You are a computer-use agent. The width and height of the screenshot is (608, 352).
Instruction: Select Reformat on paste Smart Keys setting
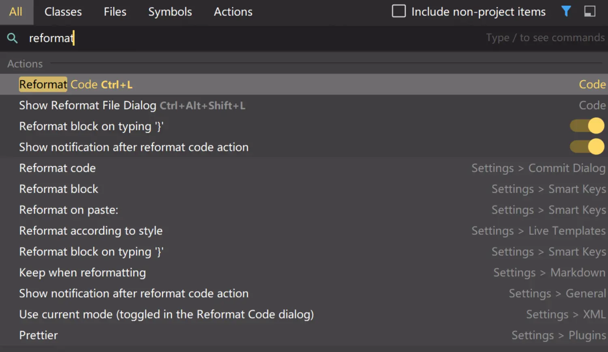[x=69, y=210]
